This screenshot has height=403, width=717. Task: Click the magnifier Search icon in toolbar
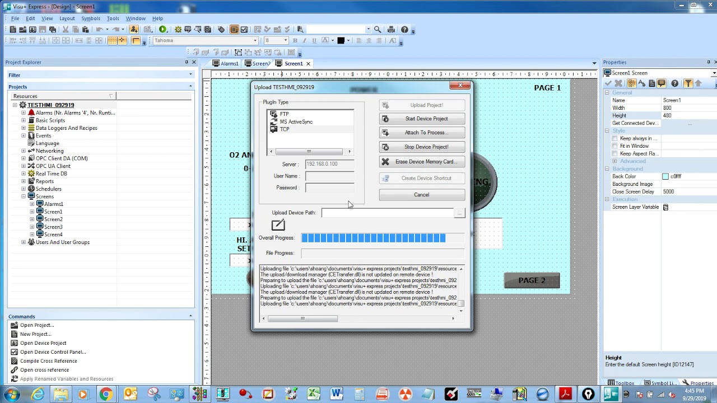(x=378, y=29)
